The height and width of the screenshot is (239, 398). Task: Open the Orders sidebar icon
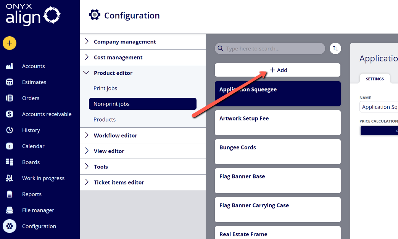[10, 98]
